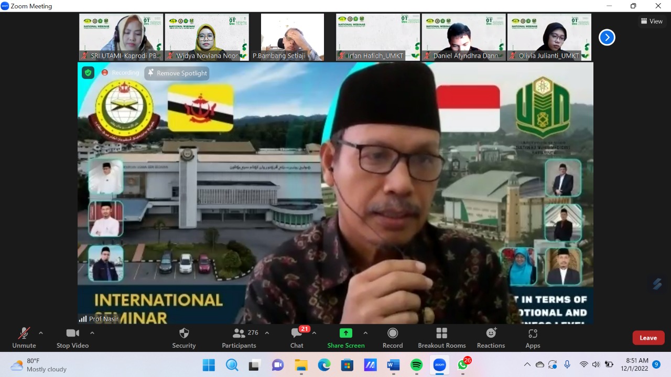The height and width of the screenshot is (377, 671).
Task: Click the microphone tray icon
Action: [567, 365]
